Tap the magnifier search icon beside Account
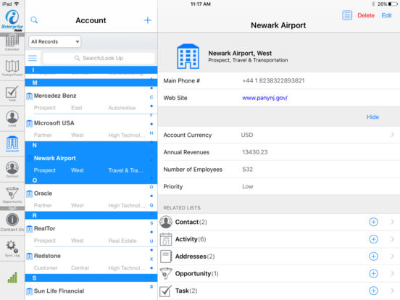The height and width of the screenshot is (300, 400). (x=34, y=20)
